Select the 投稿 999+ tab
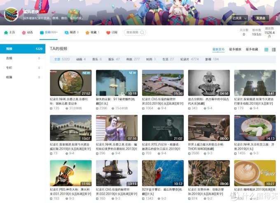This screenshot has width=280, height=203. pos(49,32)
